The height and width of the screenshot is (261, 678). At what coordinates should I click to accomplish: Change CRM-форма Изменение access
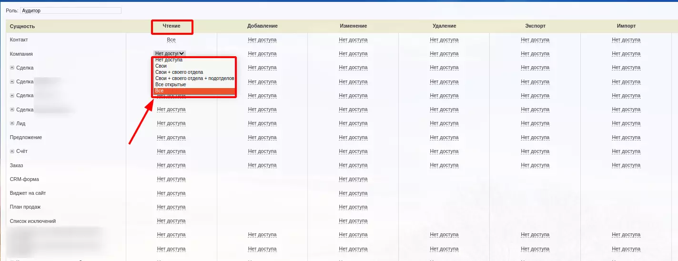point(353,179)
